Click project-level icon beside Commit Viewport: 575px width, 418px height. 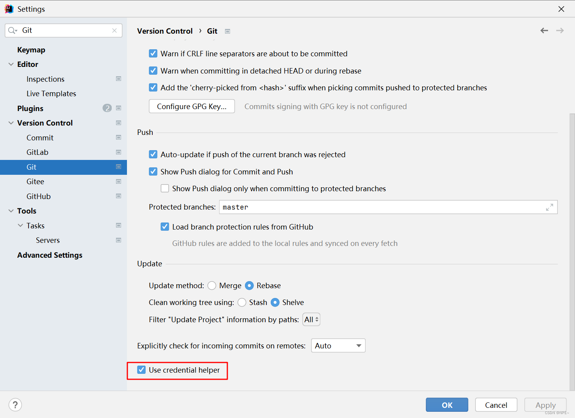119,137
